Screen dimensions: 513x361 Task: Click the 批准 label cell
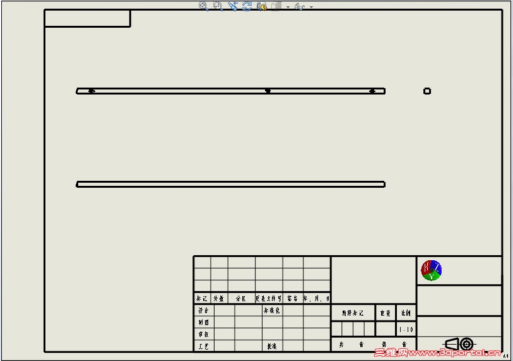[x=272, y=347]
